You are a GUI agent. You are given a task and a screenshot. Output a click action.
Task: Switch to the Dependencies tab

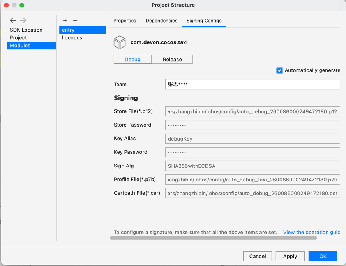[161, 21]
